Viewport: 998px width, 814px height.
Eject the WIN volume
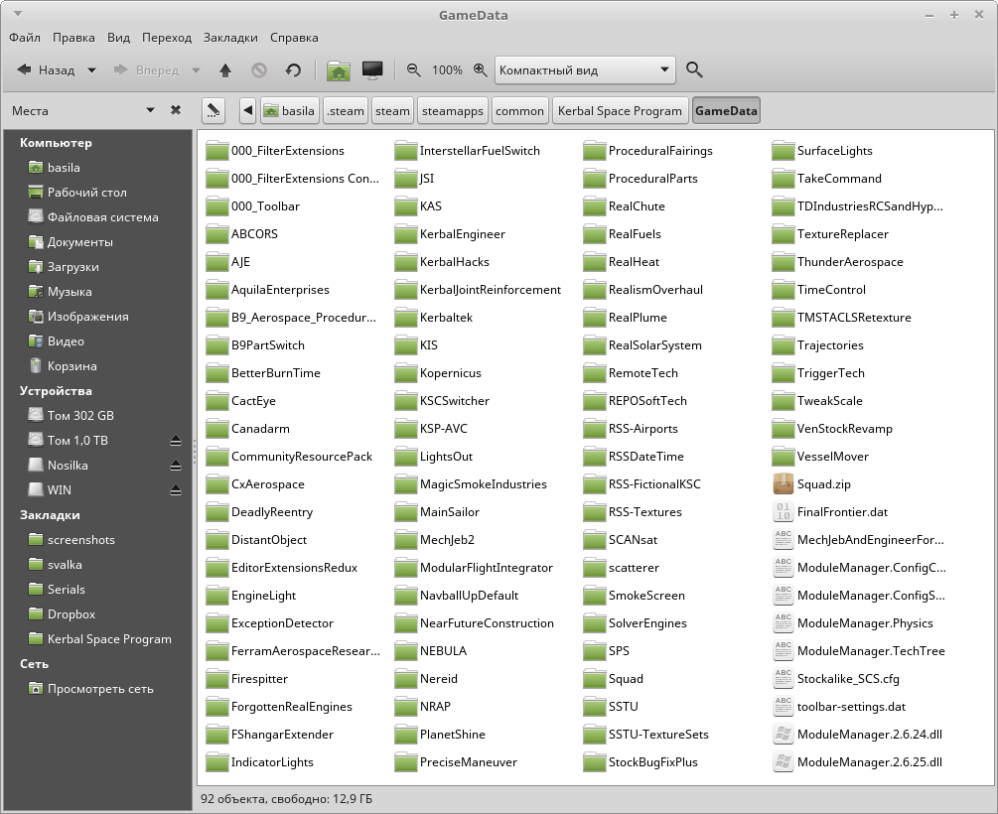pos(176,490)
